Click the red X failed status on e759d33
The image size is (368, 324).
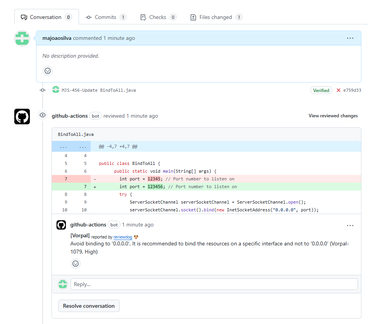pos(338,90)
